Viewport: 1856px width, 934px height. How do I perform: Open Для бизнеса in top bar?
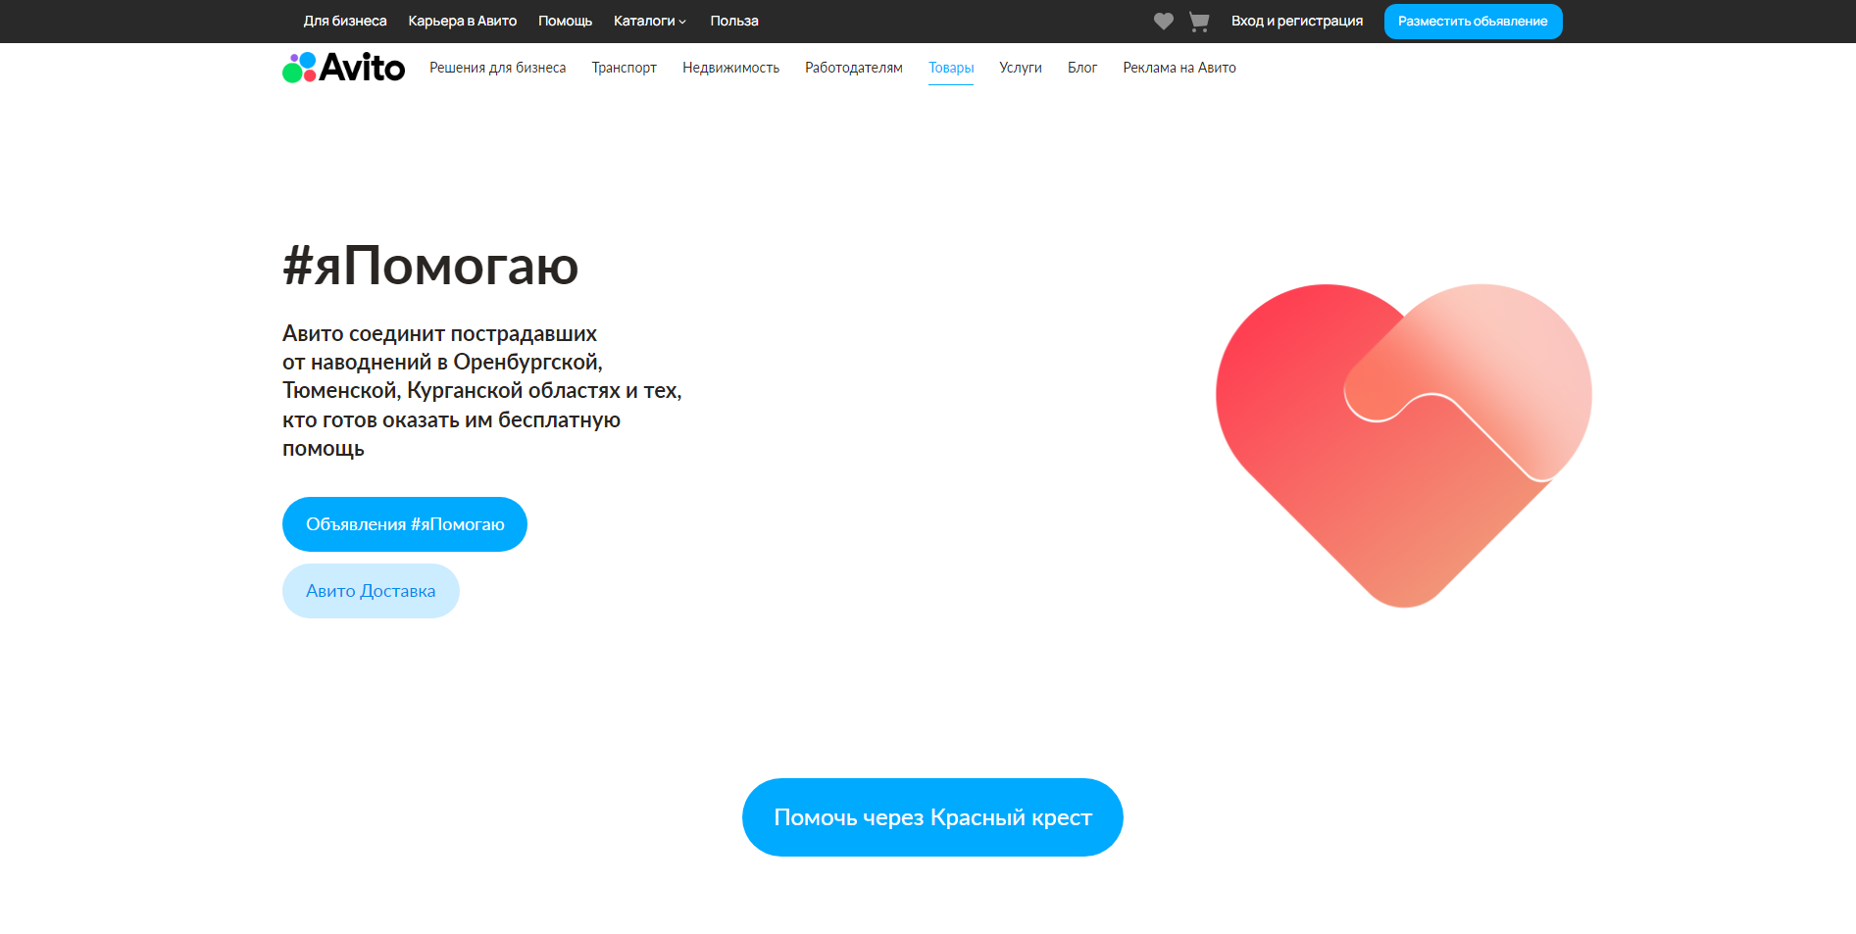tap(345, 22)
